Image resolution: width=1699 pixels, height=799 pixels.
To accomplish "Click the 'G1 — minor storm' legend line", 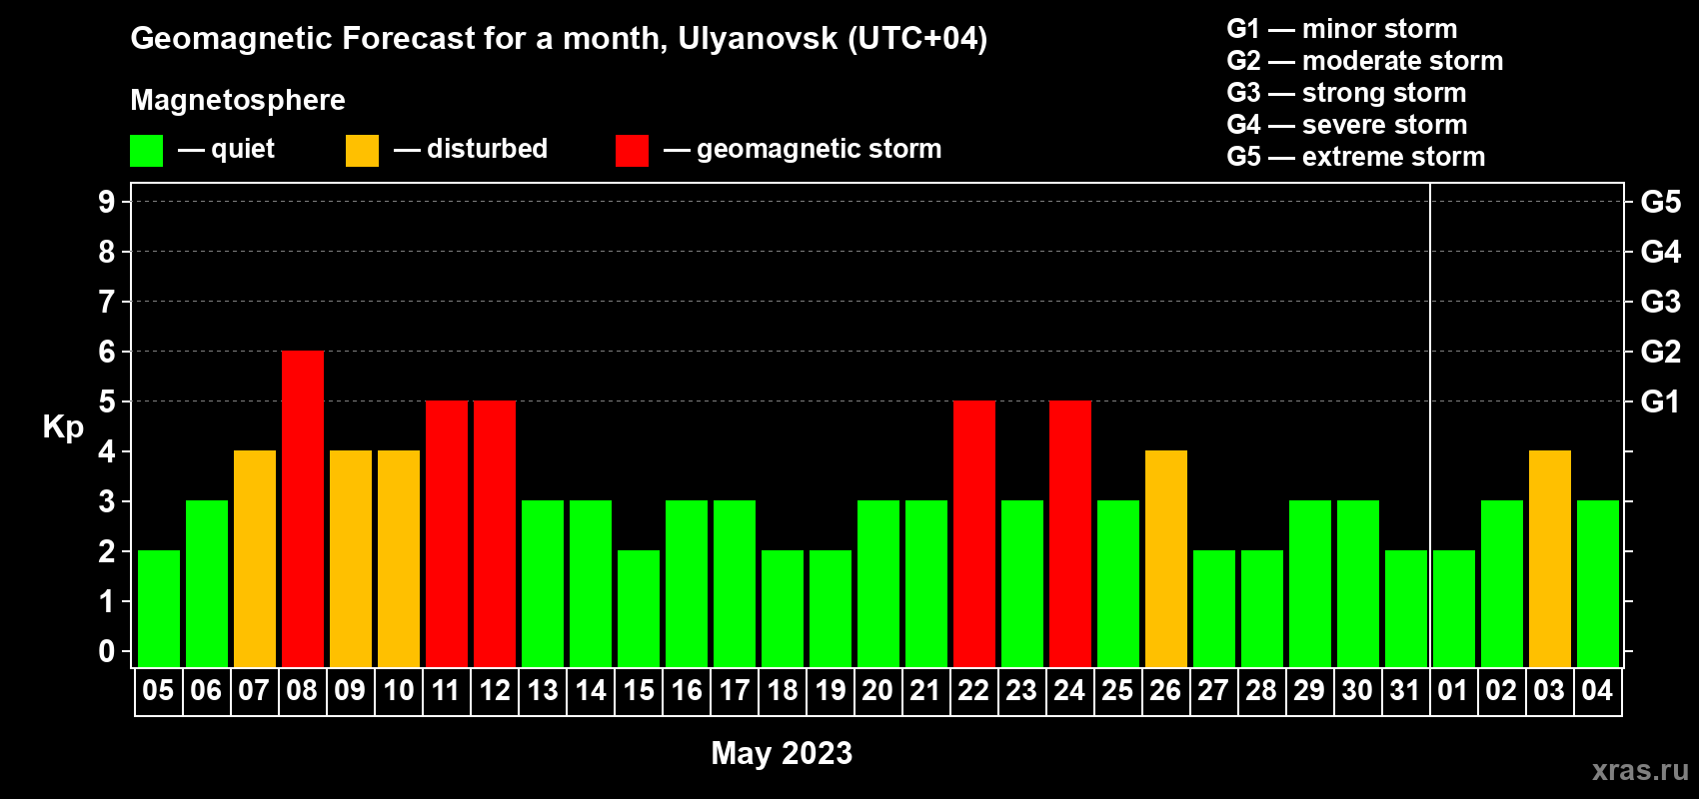I will pyautogui.click(x=1342, y=29).
